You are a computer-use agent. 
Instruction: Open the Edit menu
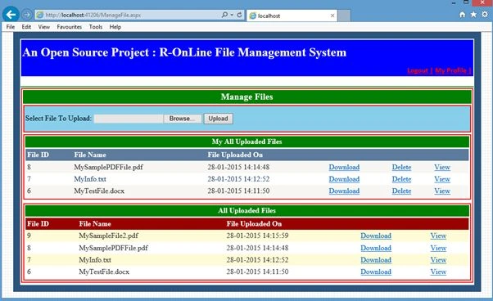click(26, 27)
